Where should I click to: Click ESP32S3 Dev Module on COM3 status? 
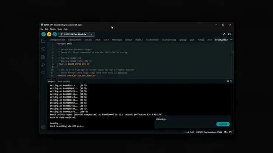(209, 132)
